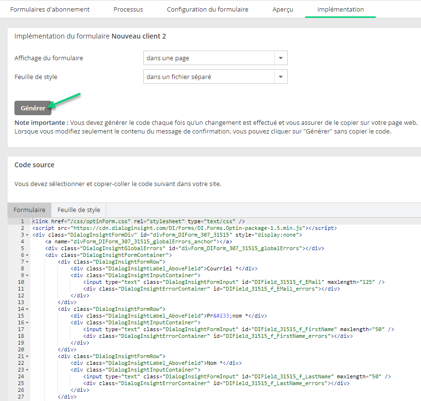The image size is (421, 401).
Task: Select the Implémentation tab
Action: tap(341, 10)
